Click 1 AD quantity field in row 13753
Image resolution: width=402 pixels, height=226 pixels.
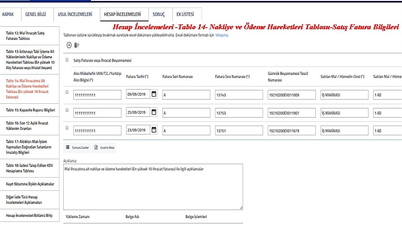tap(388, 113)
